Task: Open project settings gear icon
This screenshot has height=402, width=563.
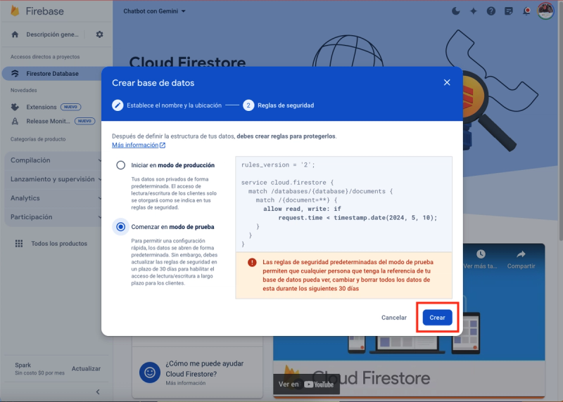Action: pyautogui.click(x=99, y=34)
